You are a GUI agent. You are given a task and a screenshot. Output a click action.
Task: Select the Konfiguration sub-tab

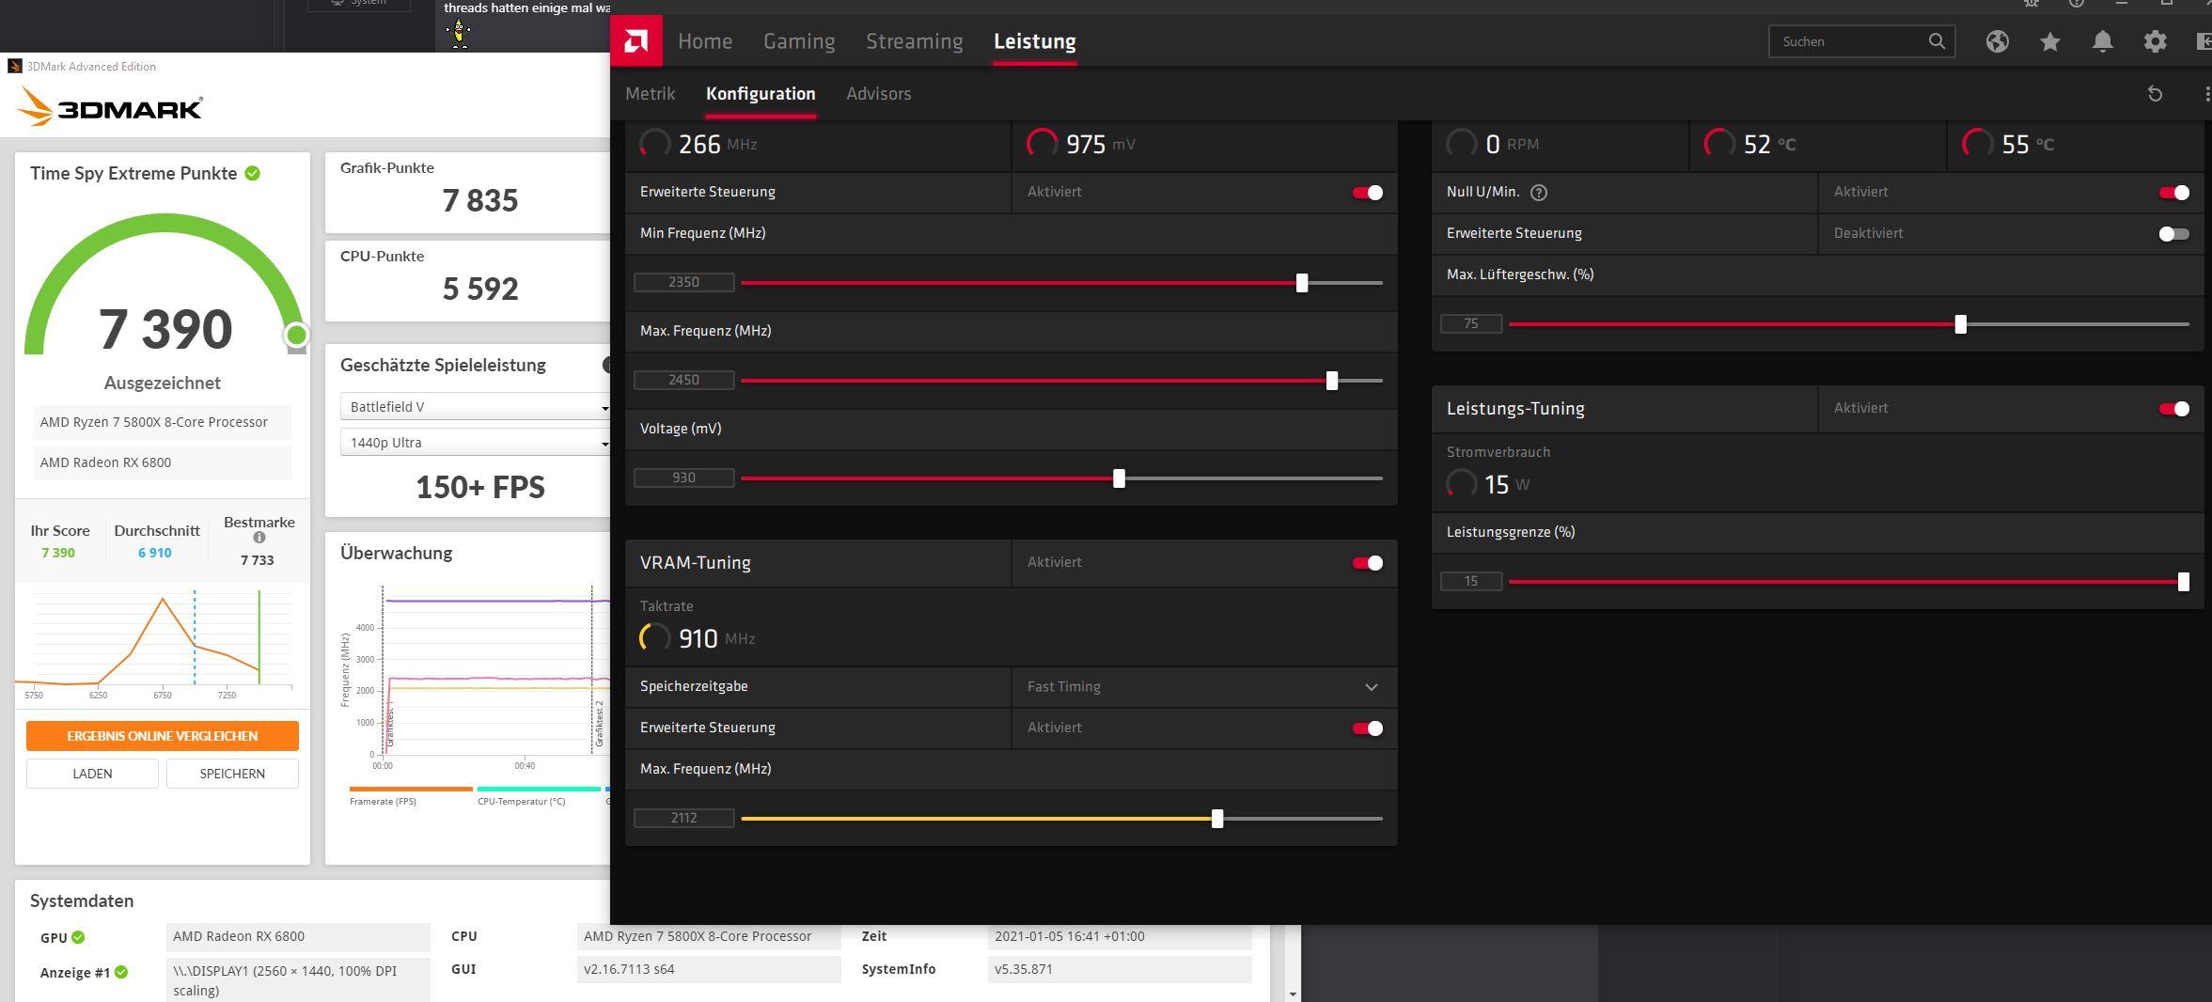[761, 93]
